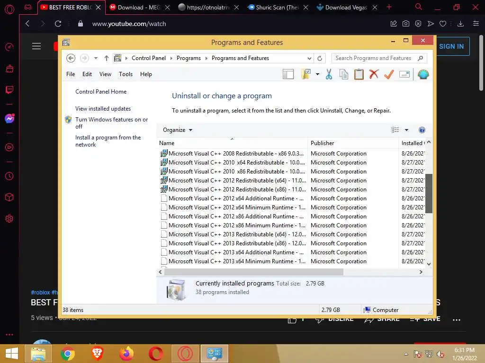The width and height of the screenshot is (485, 363).
Task: Click in Search Programs and Features field
Action: (x=379, y=58)
